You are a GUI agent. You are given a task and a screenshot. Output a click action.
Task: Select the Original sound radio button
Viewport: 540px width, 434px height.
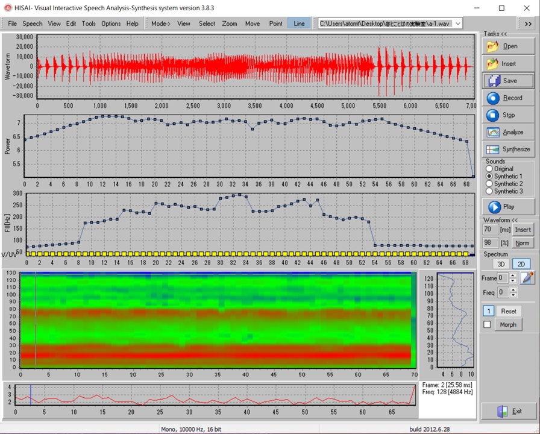click(489, 169)
